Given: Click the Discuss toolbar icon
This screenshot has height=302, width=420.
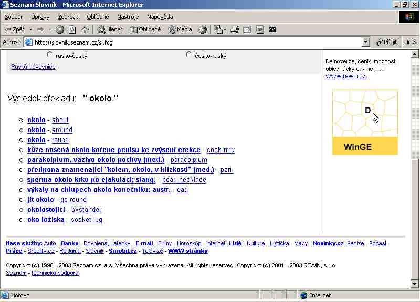Looking at the screenshot, I should pos(260,29).
